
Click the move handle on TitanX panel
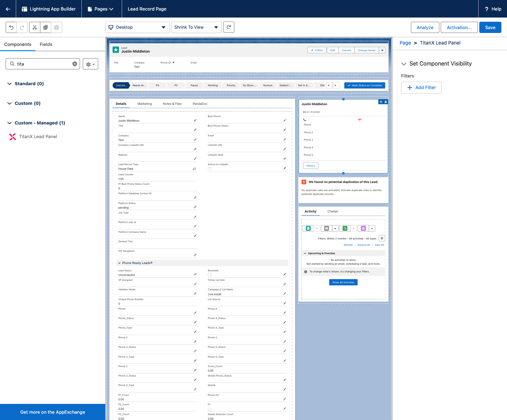[x=381, y=102]
